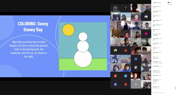Click the 'silver' chat message
Viewport: 176px width, 95px height.
pyautogui.click(x=154, y=17)
